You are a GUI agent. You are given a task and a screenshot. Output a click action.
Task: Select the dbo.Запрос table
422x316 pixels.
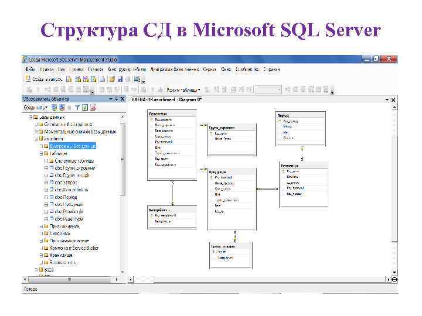[x=66, y=183]
